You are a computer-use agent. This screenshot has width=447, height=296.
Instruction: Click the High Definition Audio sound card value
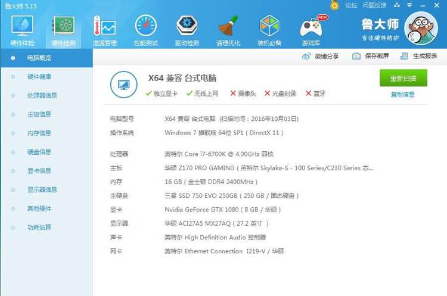coord(215,237)
